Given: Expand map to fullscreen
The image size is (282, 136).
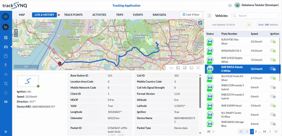Looking at the screenshot, I should click(200, 23).
